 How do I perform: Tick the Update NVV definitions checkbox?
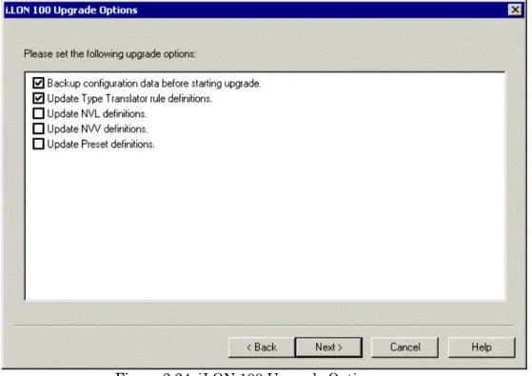pos(38,129)
